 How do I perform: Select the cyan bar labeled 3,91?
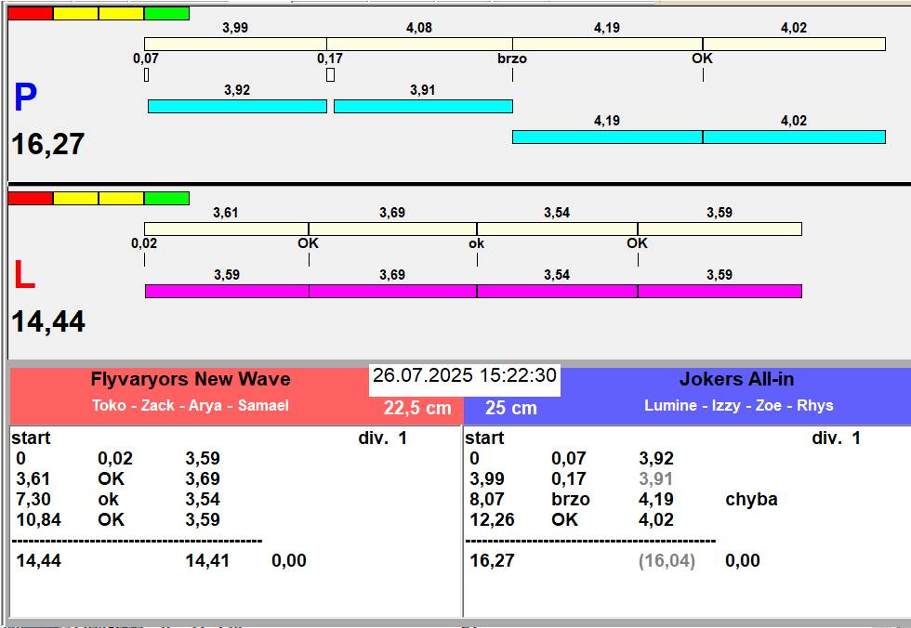(x=423, y=106)
